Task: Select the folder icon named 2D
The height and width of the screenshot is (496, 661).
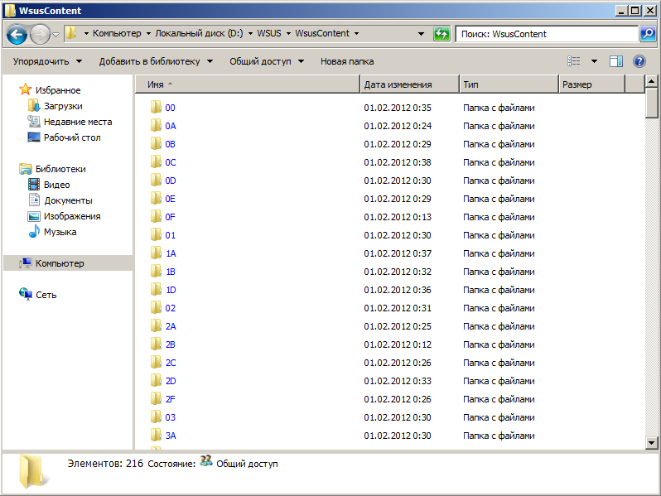Action: pyautogui.click(x=156, y=381)
